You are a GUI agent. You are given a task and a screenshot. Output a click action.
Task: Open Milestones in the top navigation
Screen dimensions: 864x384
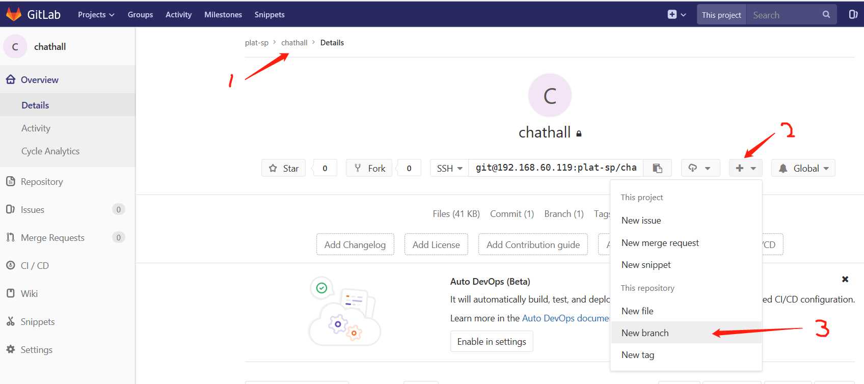pyautogui.click(x=223, y=15)
